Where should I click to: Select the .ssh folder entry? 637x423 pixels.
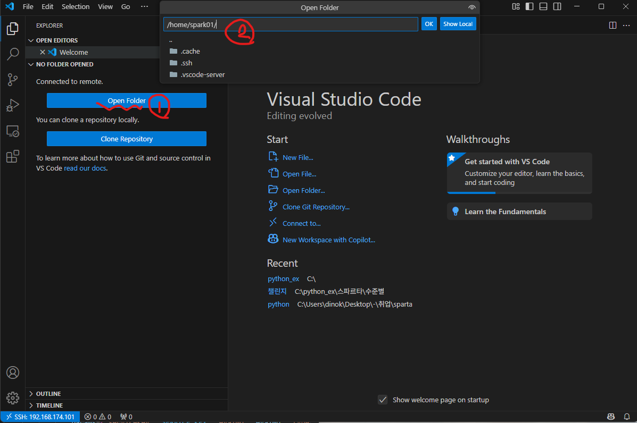click(320, 63)
